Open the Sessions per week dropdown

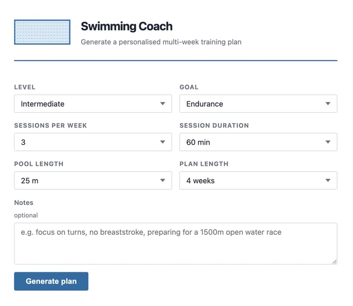click(x=93, y=142)
